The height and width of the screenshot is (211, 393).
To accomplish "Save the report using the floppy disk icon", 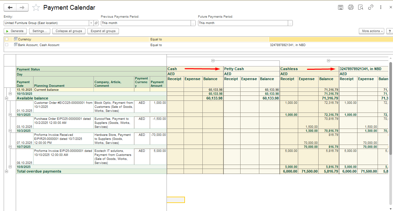I will [340, 7].
